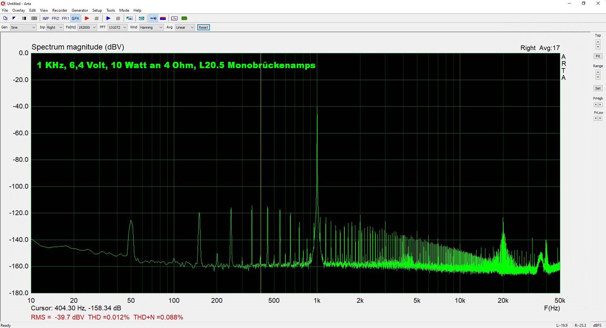The width and height of the screenshot is (606, 328).
Task: Open the ABC text overlay icon
Action: pyautogui.click(x=130, y=18)
